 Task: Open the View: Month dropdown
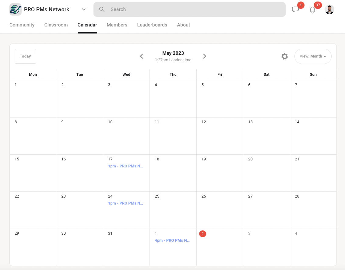(313, 56)
